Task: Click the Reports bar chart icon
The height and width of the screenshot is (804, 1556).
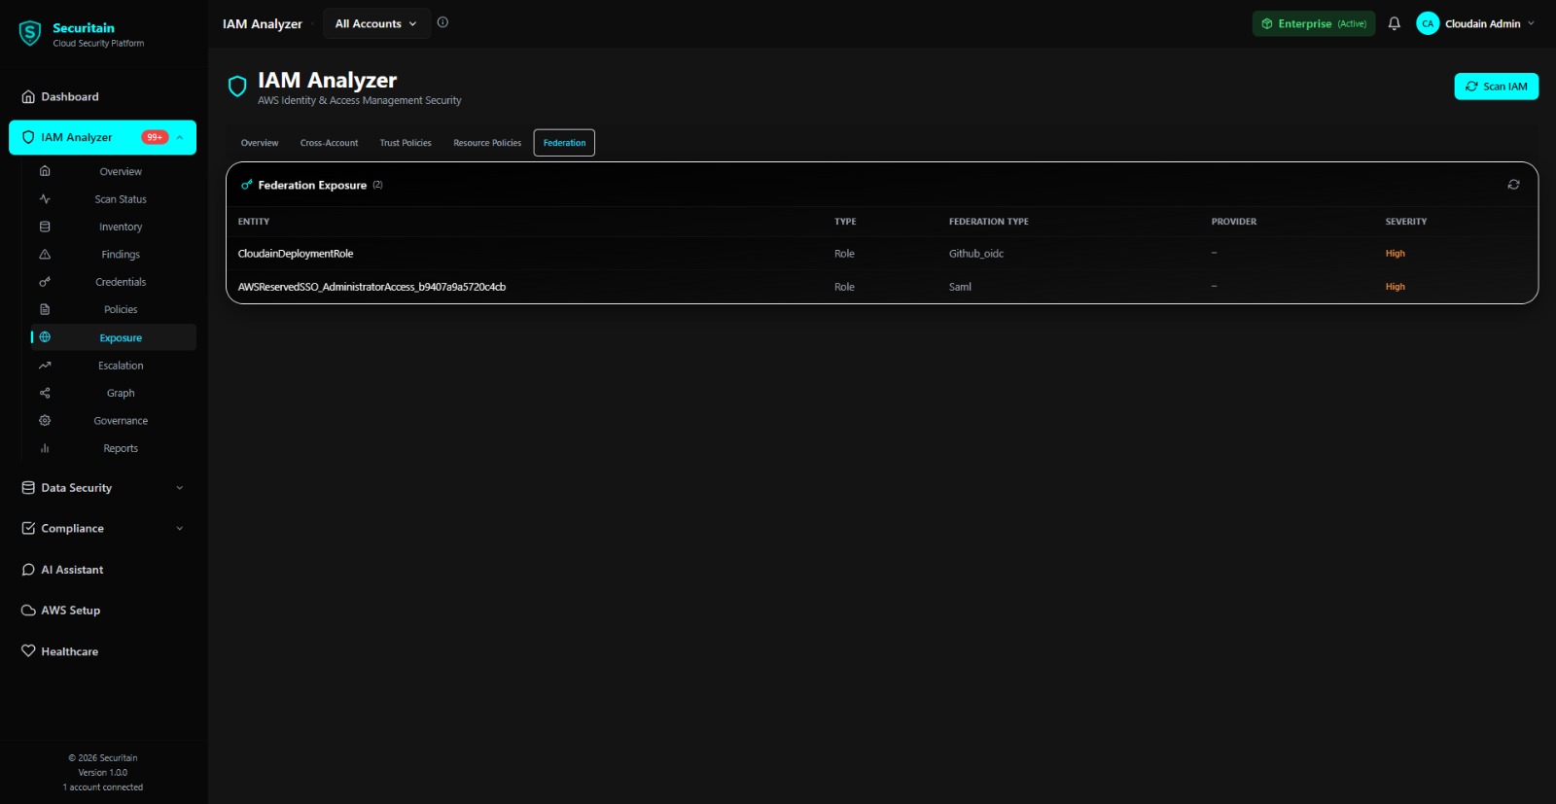Action: click(45, 448)
